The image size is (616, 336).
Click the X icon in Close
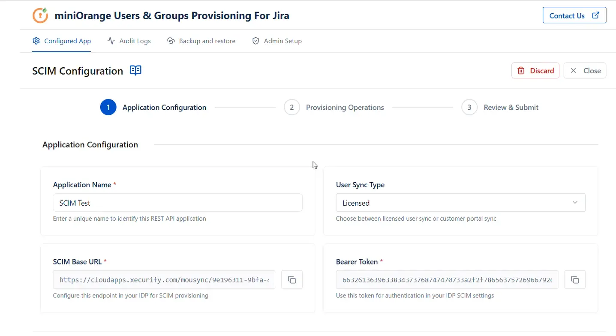point(574,71)
